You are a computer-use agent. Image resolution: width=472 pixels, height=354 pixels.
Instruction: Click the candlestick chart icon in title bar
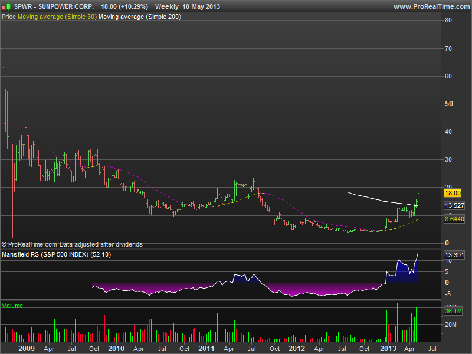[5, 6]
